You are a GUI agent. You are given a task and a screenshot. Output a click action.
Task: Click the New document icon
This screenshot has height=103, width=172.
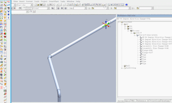point(36,5)
